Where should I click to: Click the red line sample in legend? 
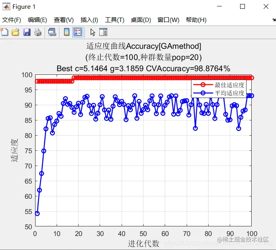(203, 85)
